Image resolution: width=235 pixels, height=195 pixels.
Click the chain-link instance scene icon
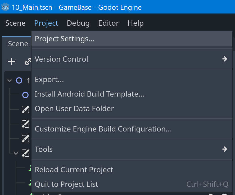tap(27, 62)
